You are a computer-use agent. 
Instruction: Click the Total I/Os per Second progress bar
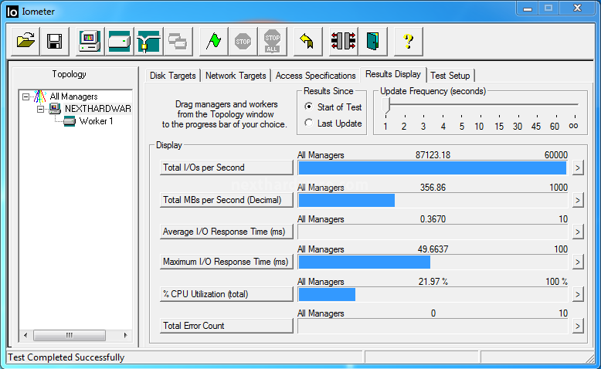pos(433,168)
